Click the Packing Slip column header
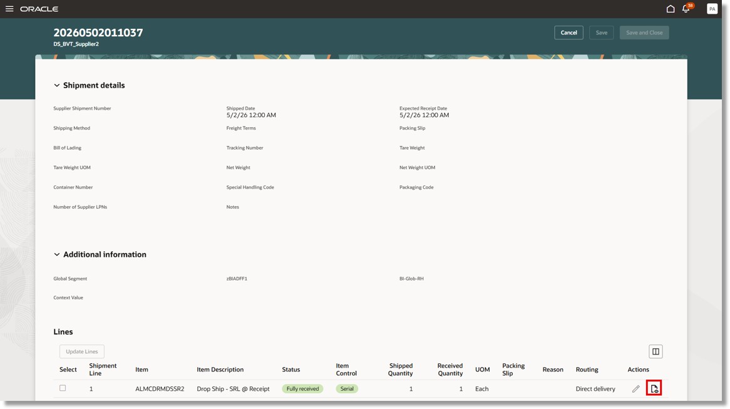This screenshot has width=730, height=409. [513, 370]
